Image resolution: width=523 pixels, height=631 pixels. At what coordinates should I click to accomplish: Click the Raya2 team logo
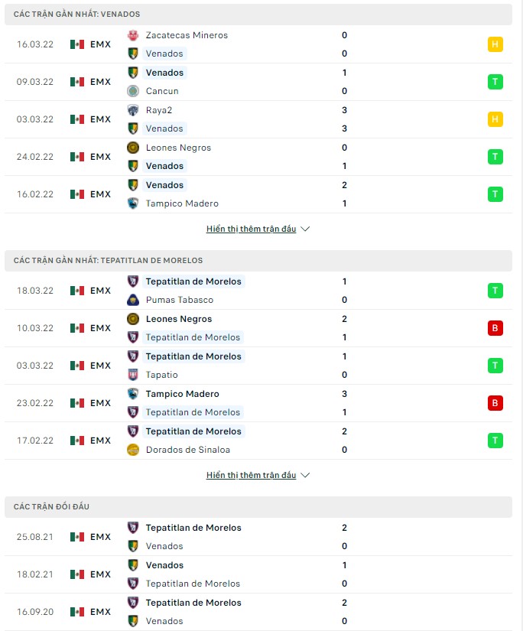(x=133, y=110)
